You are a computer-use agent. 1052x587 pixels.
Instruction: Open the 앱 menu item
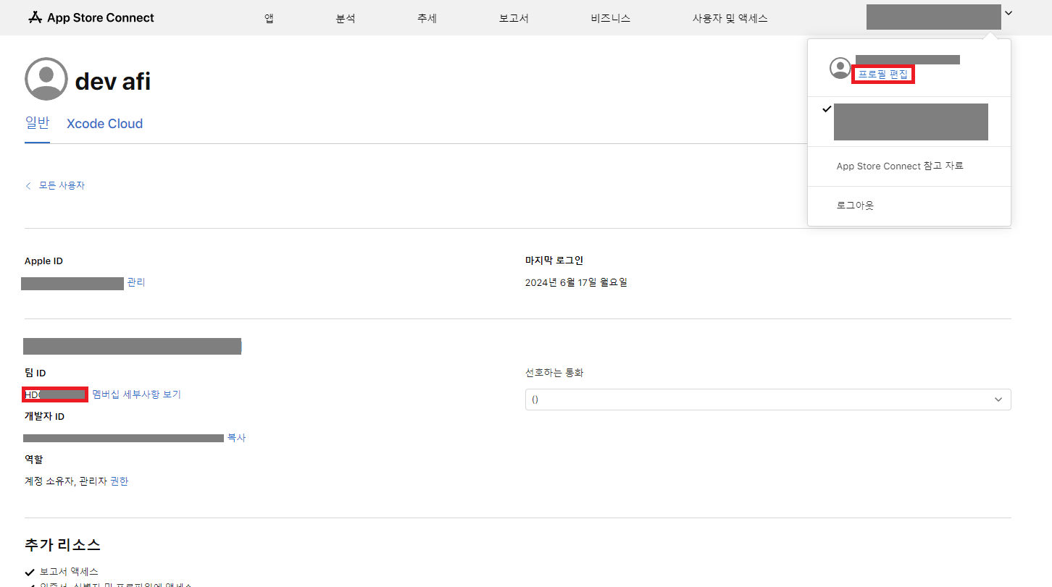coord(269,18)
